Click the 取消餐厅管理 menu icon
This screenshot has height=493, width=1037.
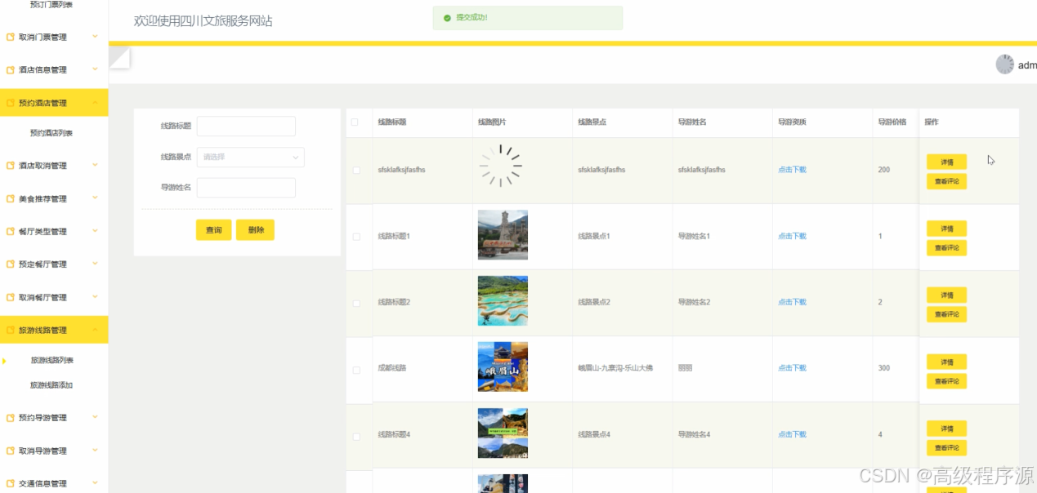click(11, 298)
